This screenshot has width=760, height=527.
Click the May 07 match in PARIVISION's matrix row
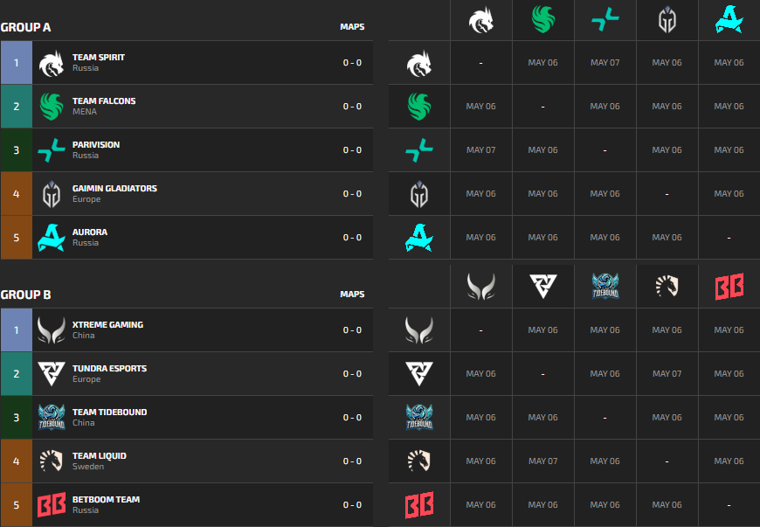pyautogui.click(x=480, y=150)
